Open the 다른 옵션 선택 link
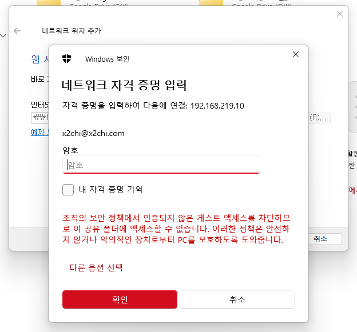Image resolution: width=357 pixels, height=332 pixels. (x=96, y=267)
